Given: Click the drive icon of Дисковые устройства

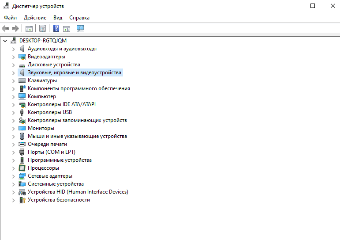Looking at the screenshot, I should [x=22, y=65].
